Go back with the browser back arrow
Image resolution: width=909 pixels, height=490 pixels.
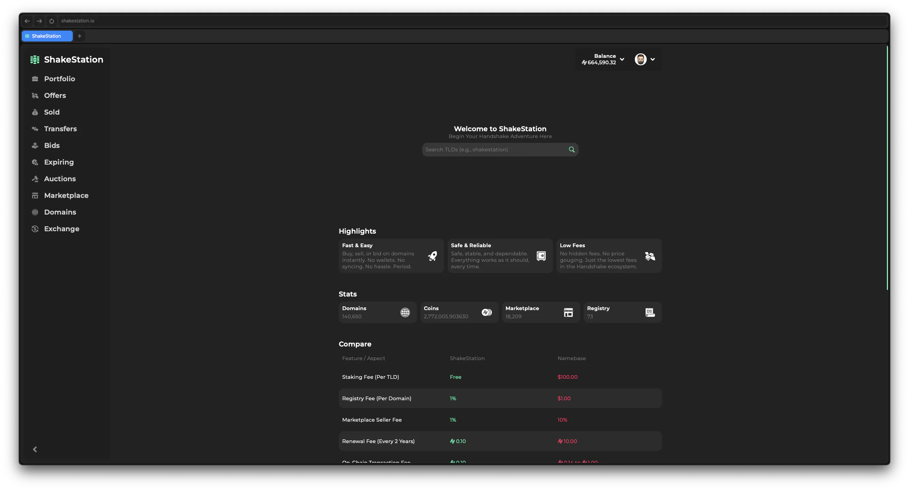point(27,21)
